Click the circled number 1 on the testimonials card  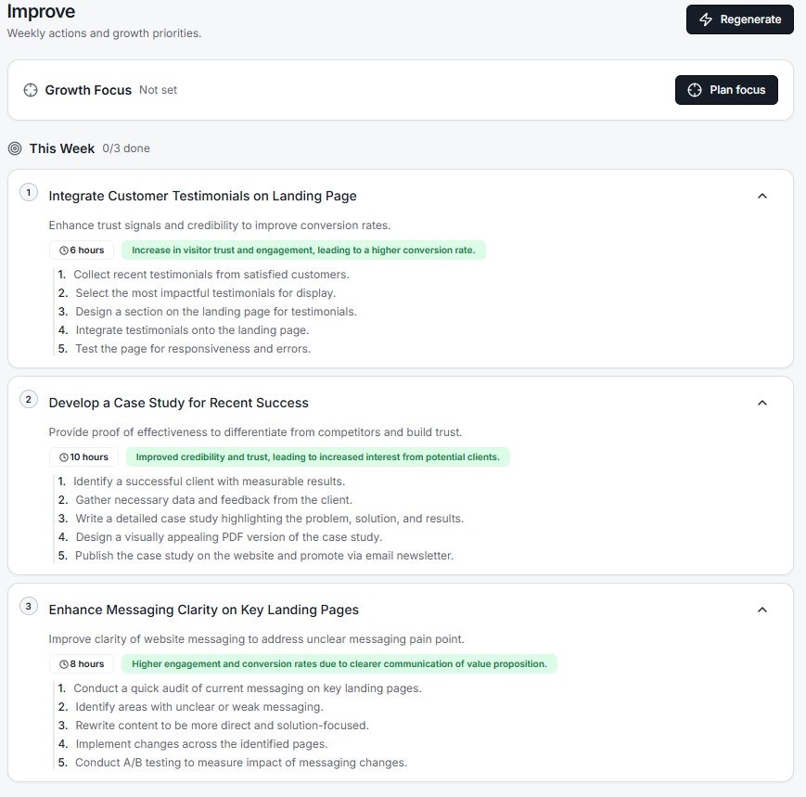tap(29, 193)
